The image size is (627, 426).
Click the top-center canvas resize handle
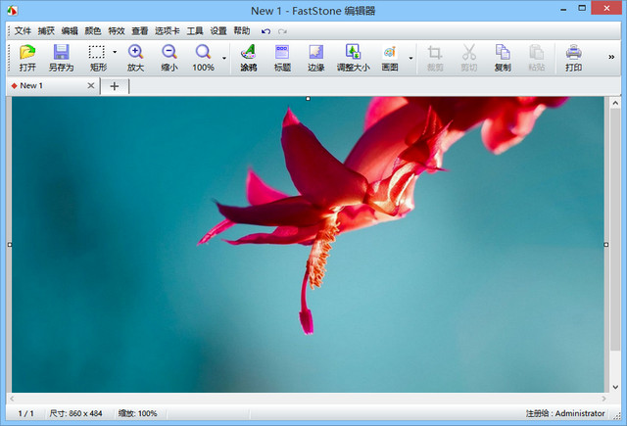coord(308,98)
